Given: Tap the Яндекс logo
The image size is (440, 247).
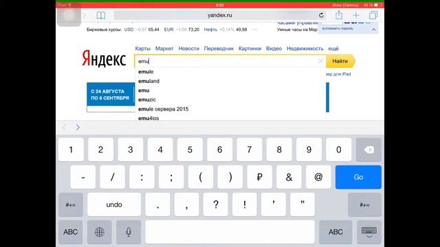Looking at the screenshot, I should 104,58.
